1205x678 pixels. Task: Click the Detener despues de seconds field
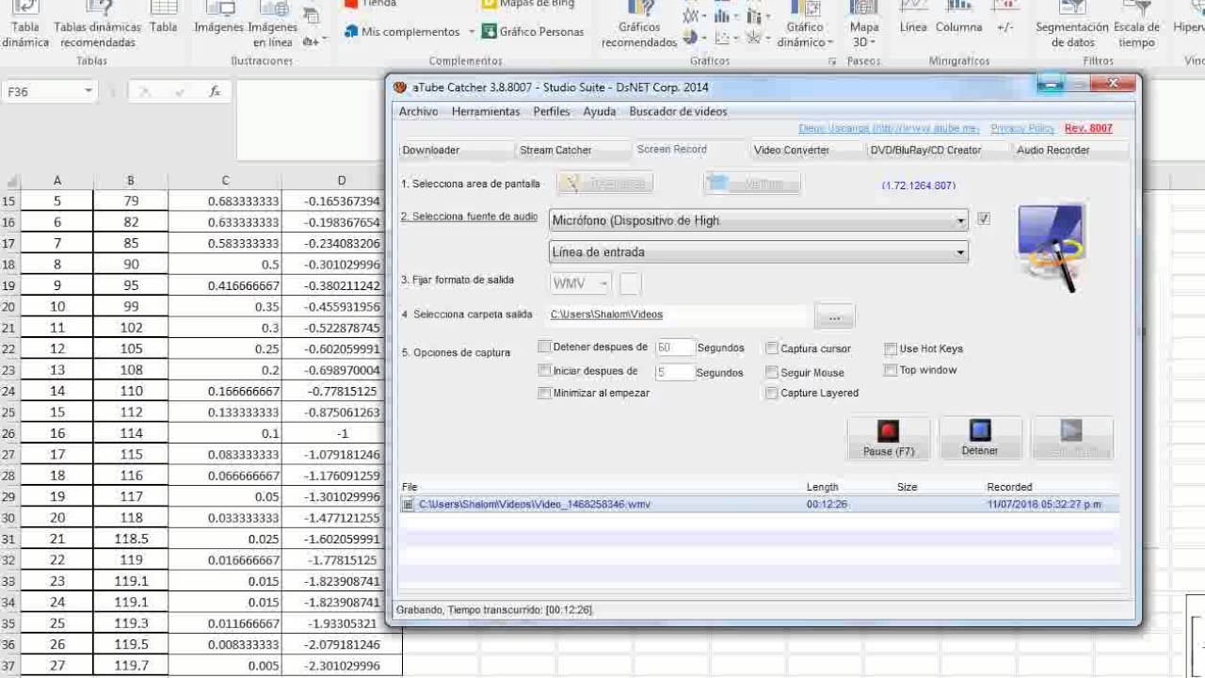point(675,347)
